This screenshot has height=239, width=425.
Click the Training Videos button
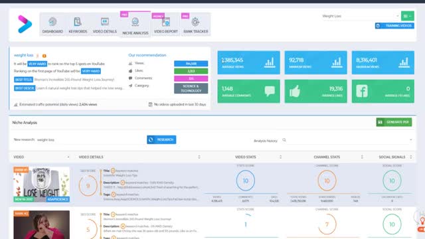click(x=394, y=25)
